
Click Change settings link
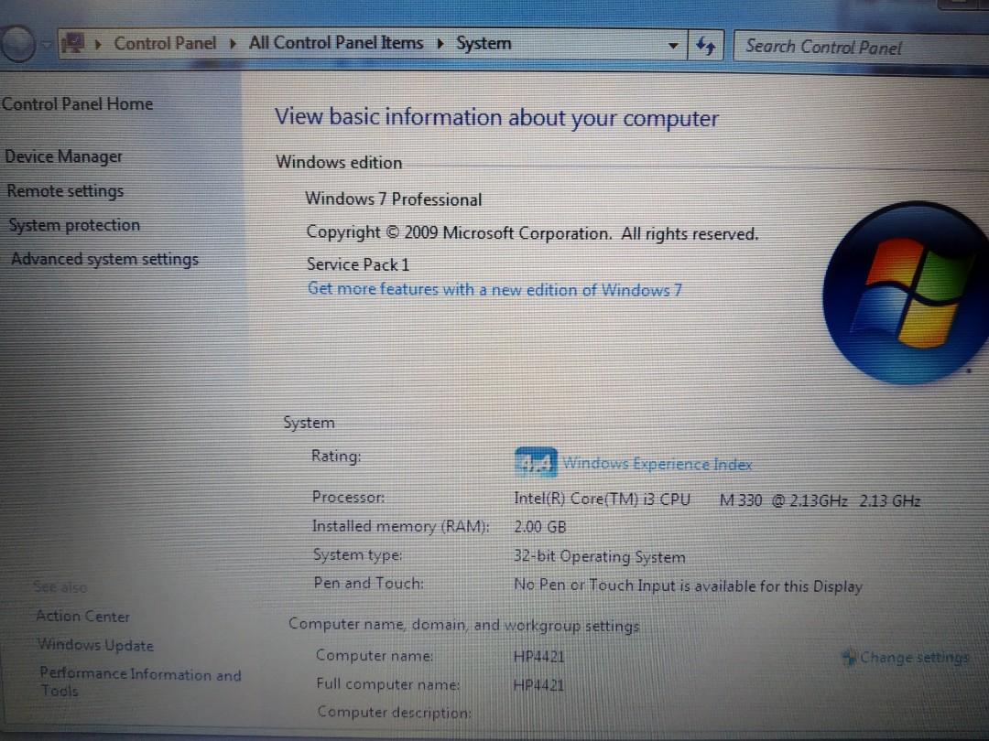click(x=914, y=657)
